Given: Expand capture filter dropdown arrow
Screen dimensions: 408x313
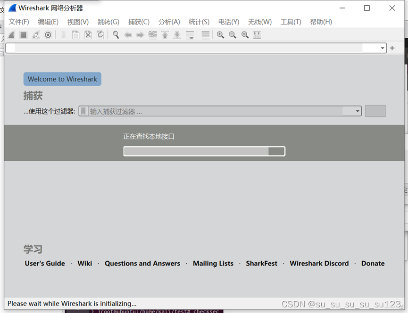Looking at the screenshot, I should click(358, 111).
